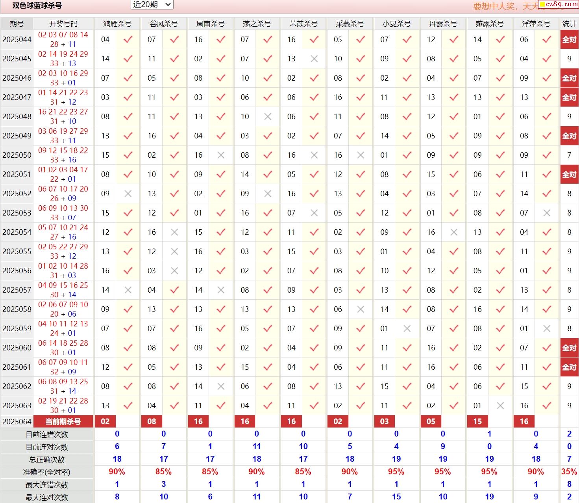
Task: Click the 开奖号码 column header
Action: coord(63,24)
